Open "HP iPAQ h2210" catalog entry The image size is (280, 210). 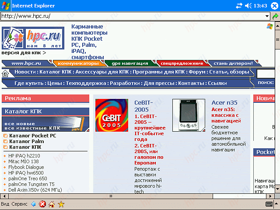pyautogui.click(x=24, y=156)
